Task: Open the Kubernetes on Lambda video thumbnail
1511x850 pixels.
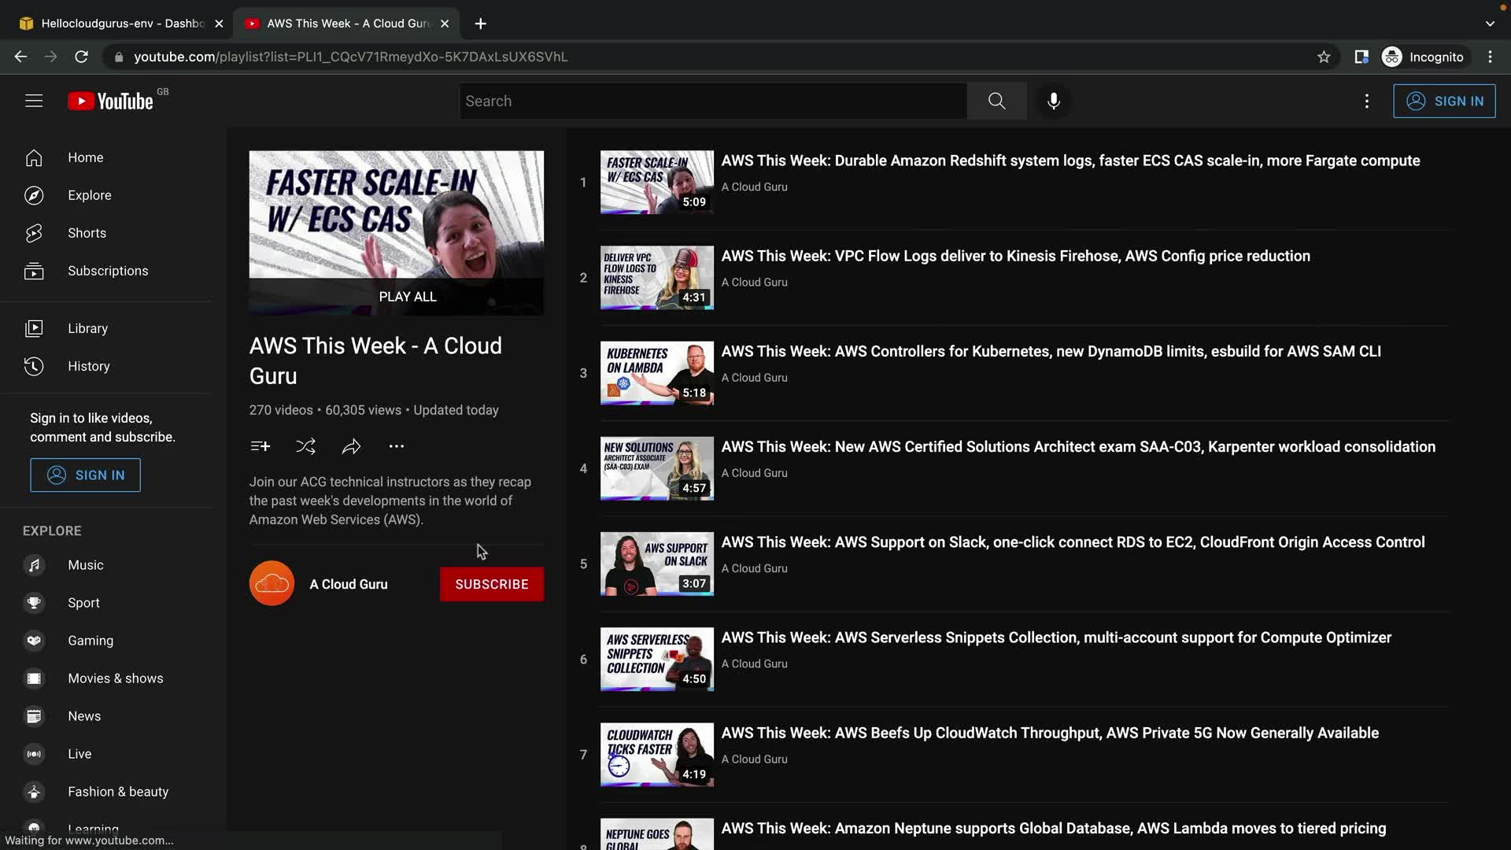Action: [x=656, y=373]
